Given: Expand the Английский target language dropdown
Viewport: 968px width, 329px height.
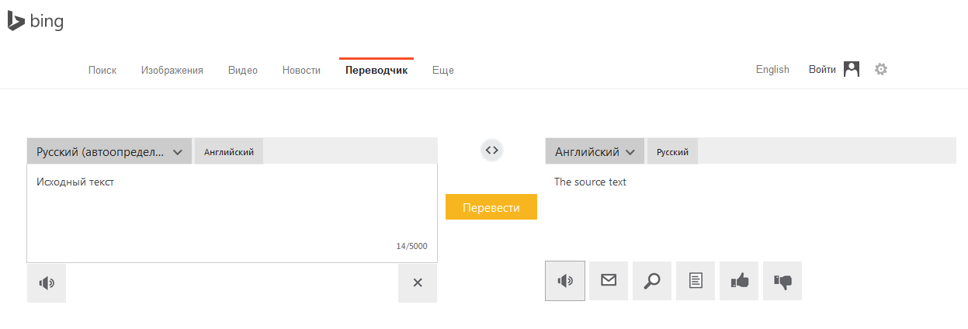Looking at the screenshot, I should 595,152.
